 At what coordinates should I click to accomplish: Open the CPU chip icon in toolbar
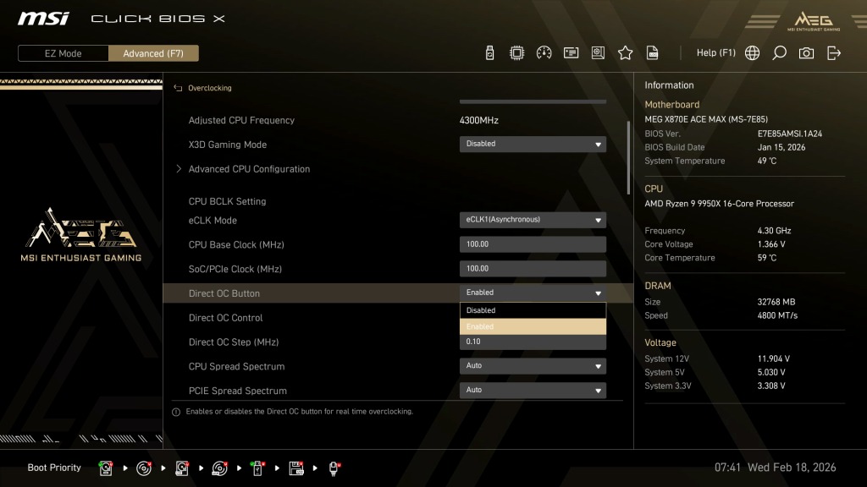[516, 53]
